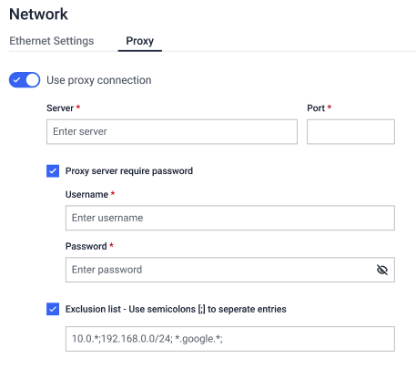Click the Username field label
This screenshot has width=416, height=369.
[x=86, y=194]
